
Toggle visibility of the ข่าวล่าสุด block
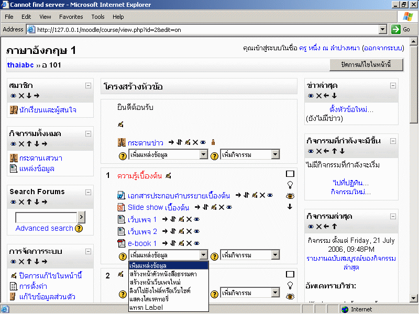pyautogui.click(x=311, y=96)
